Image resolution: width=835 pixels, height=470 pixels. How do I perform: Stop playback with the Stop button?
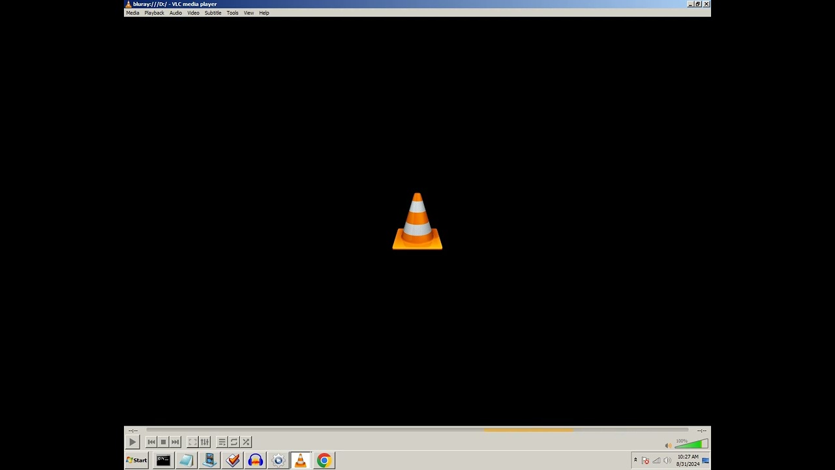tap(163, 442)
